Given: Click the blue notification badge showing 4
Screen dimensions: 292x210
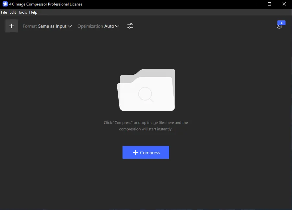Looking at the screenshot, I should click(x=281, y=23).
